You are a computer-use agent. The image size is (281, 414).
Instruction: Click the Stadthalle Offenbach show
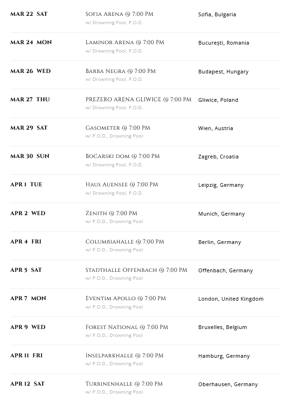pos(136,270)
